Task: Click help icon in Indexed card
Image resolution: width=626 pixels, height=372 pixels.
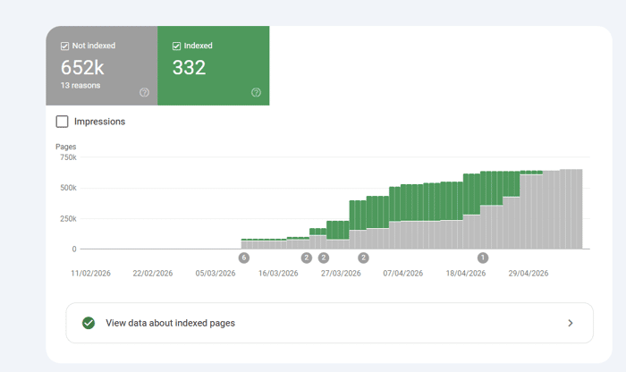Action: (256, 92)
